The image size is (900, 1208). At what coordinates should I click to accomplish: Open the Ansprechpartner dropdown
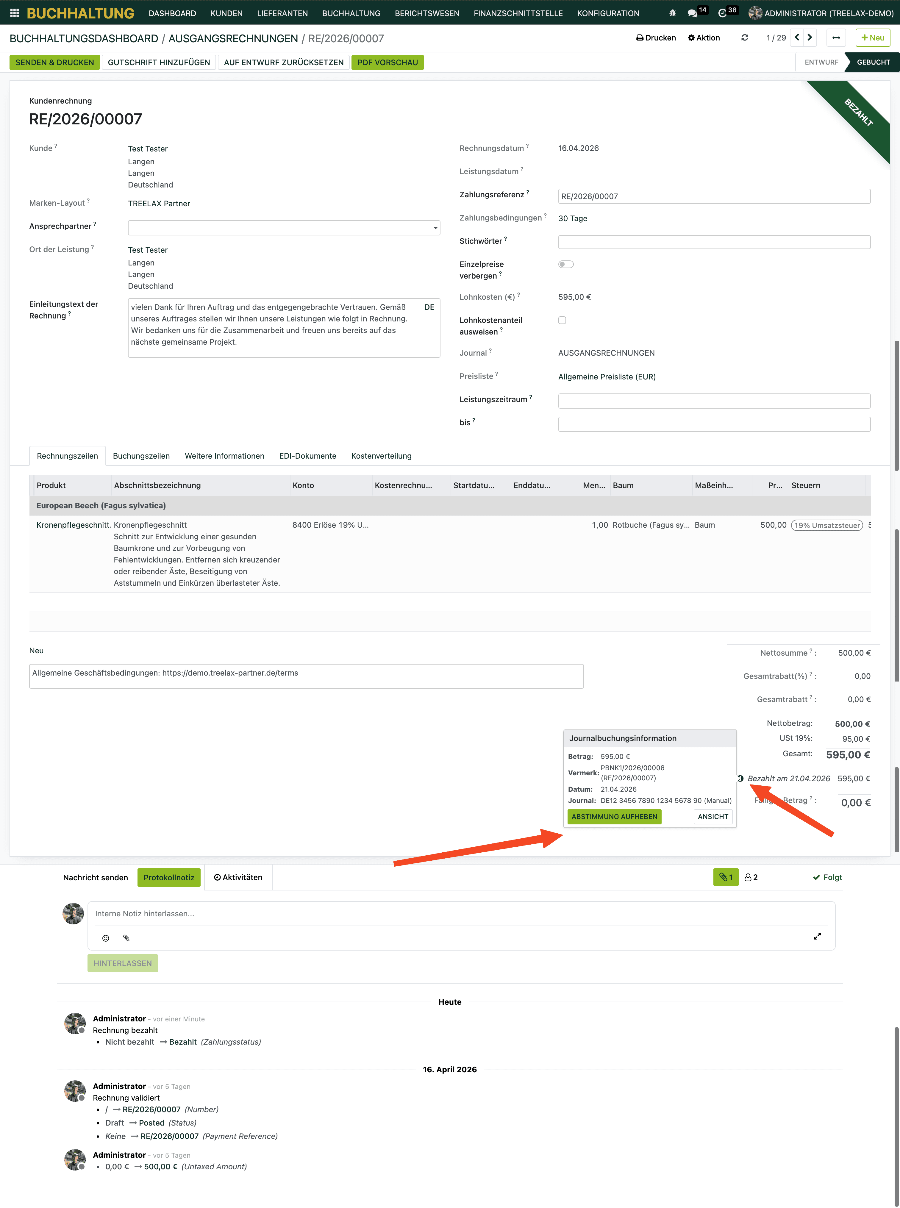pos(284,228)
